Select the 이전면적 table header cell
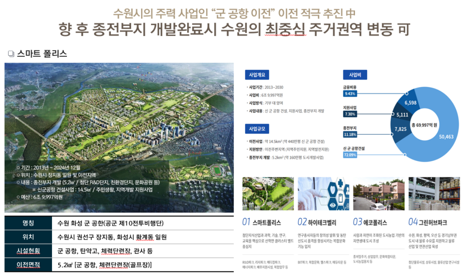Image resolution: width=468 pixels, height=275 pixels. point(28,264)
